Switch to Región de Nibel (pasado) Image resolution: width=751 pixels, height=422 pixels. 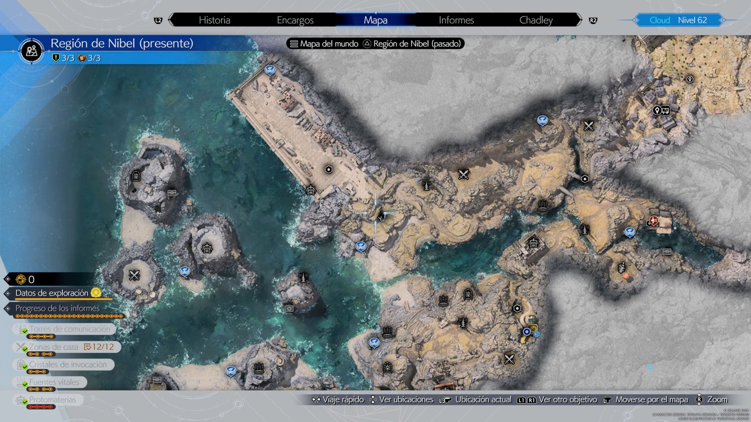click(412, 44)
